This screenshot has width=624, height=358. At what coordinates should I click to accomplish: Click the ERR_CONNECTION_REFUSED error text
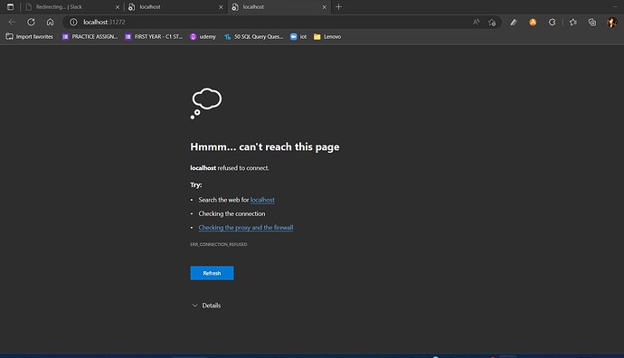coord(219,244)
